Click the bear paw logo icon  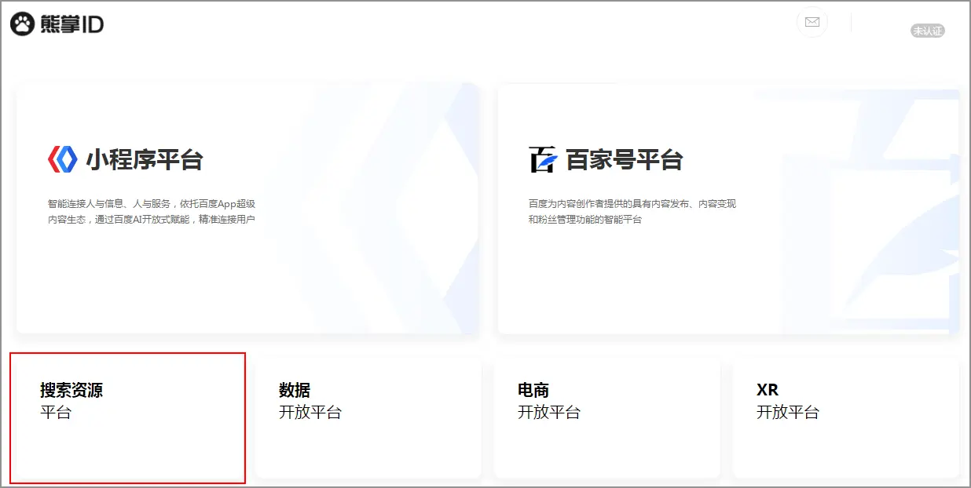[23, 24]
